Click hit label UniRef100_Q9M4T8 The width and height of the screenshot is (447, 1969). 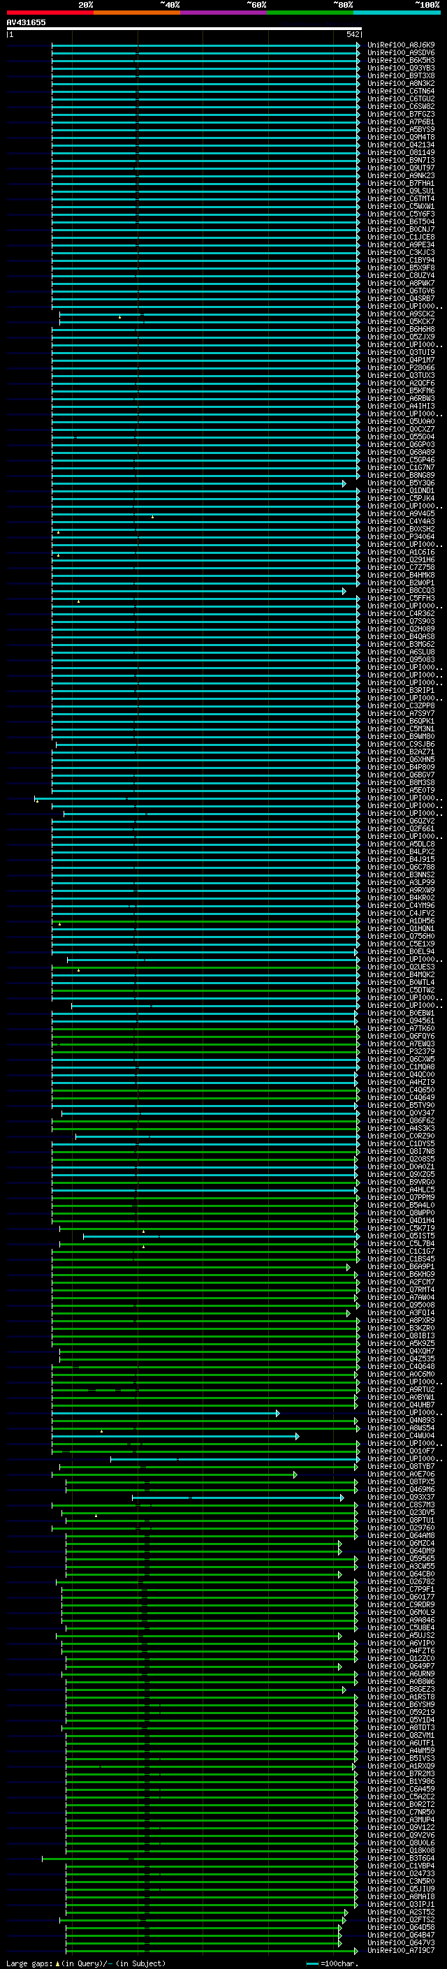tap(401, 138)
